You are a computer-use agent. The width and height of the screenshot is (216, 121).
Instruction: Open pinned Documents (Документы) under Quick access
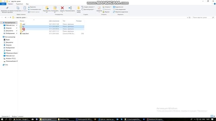(x=9, y=31)
